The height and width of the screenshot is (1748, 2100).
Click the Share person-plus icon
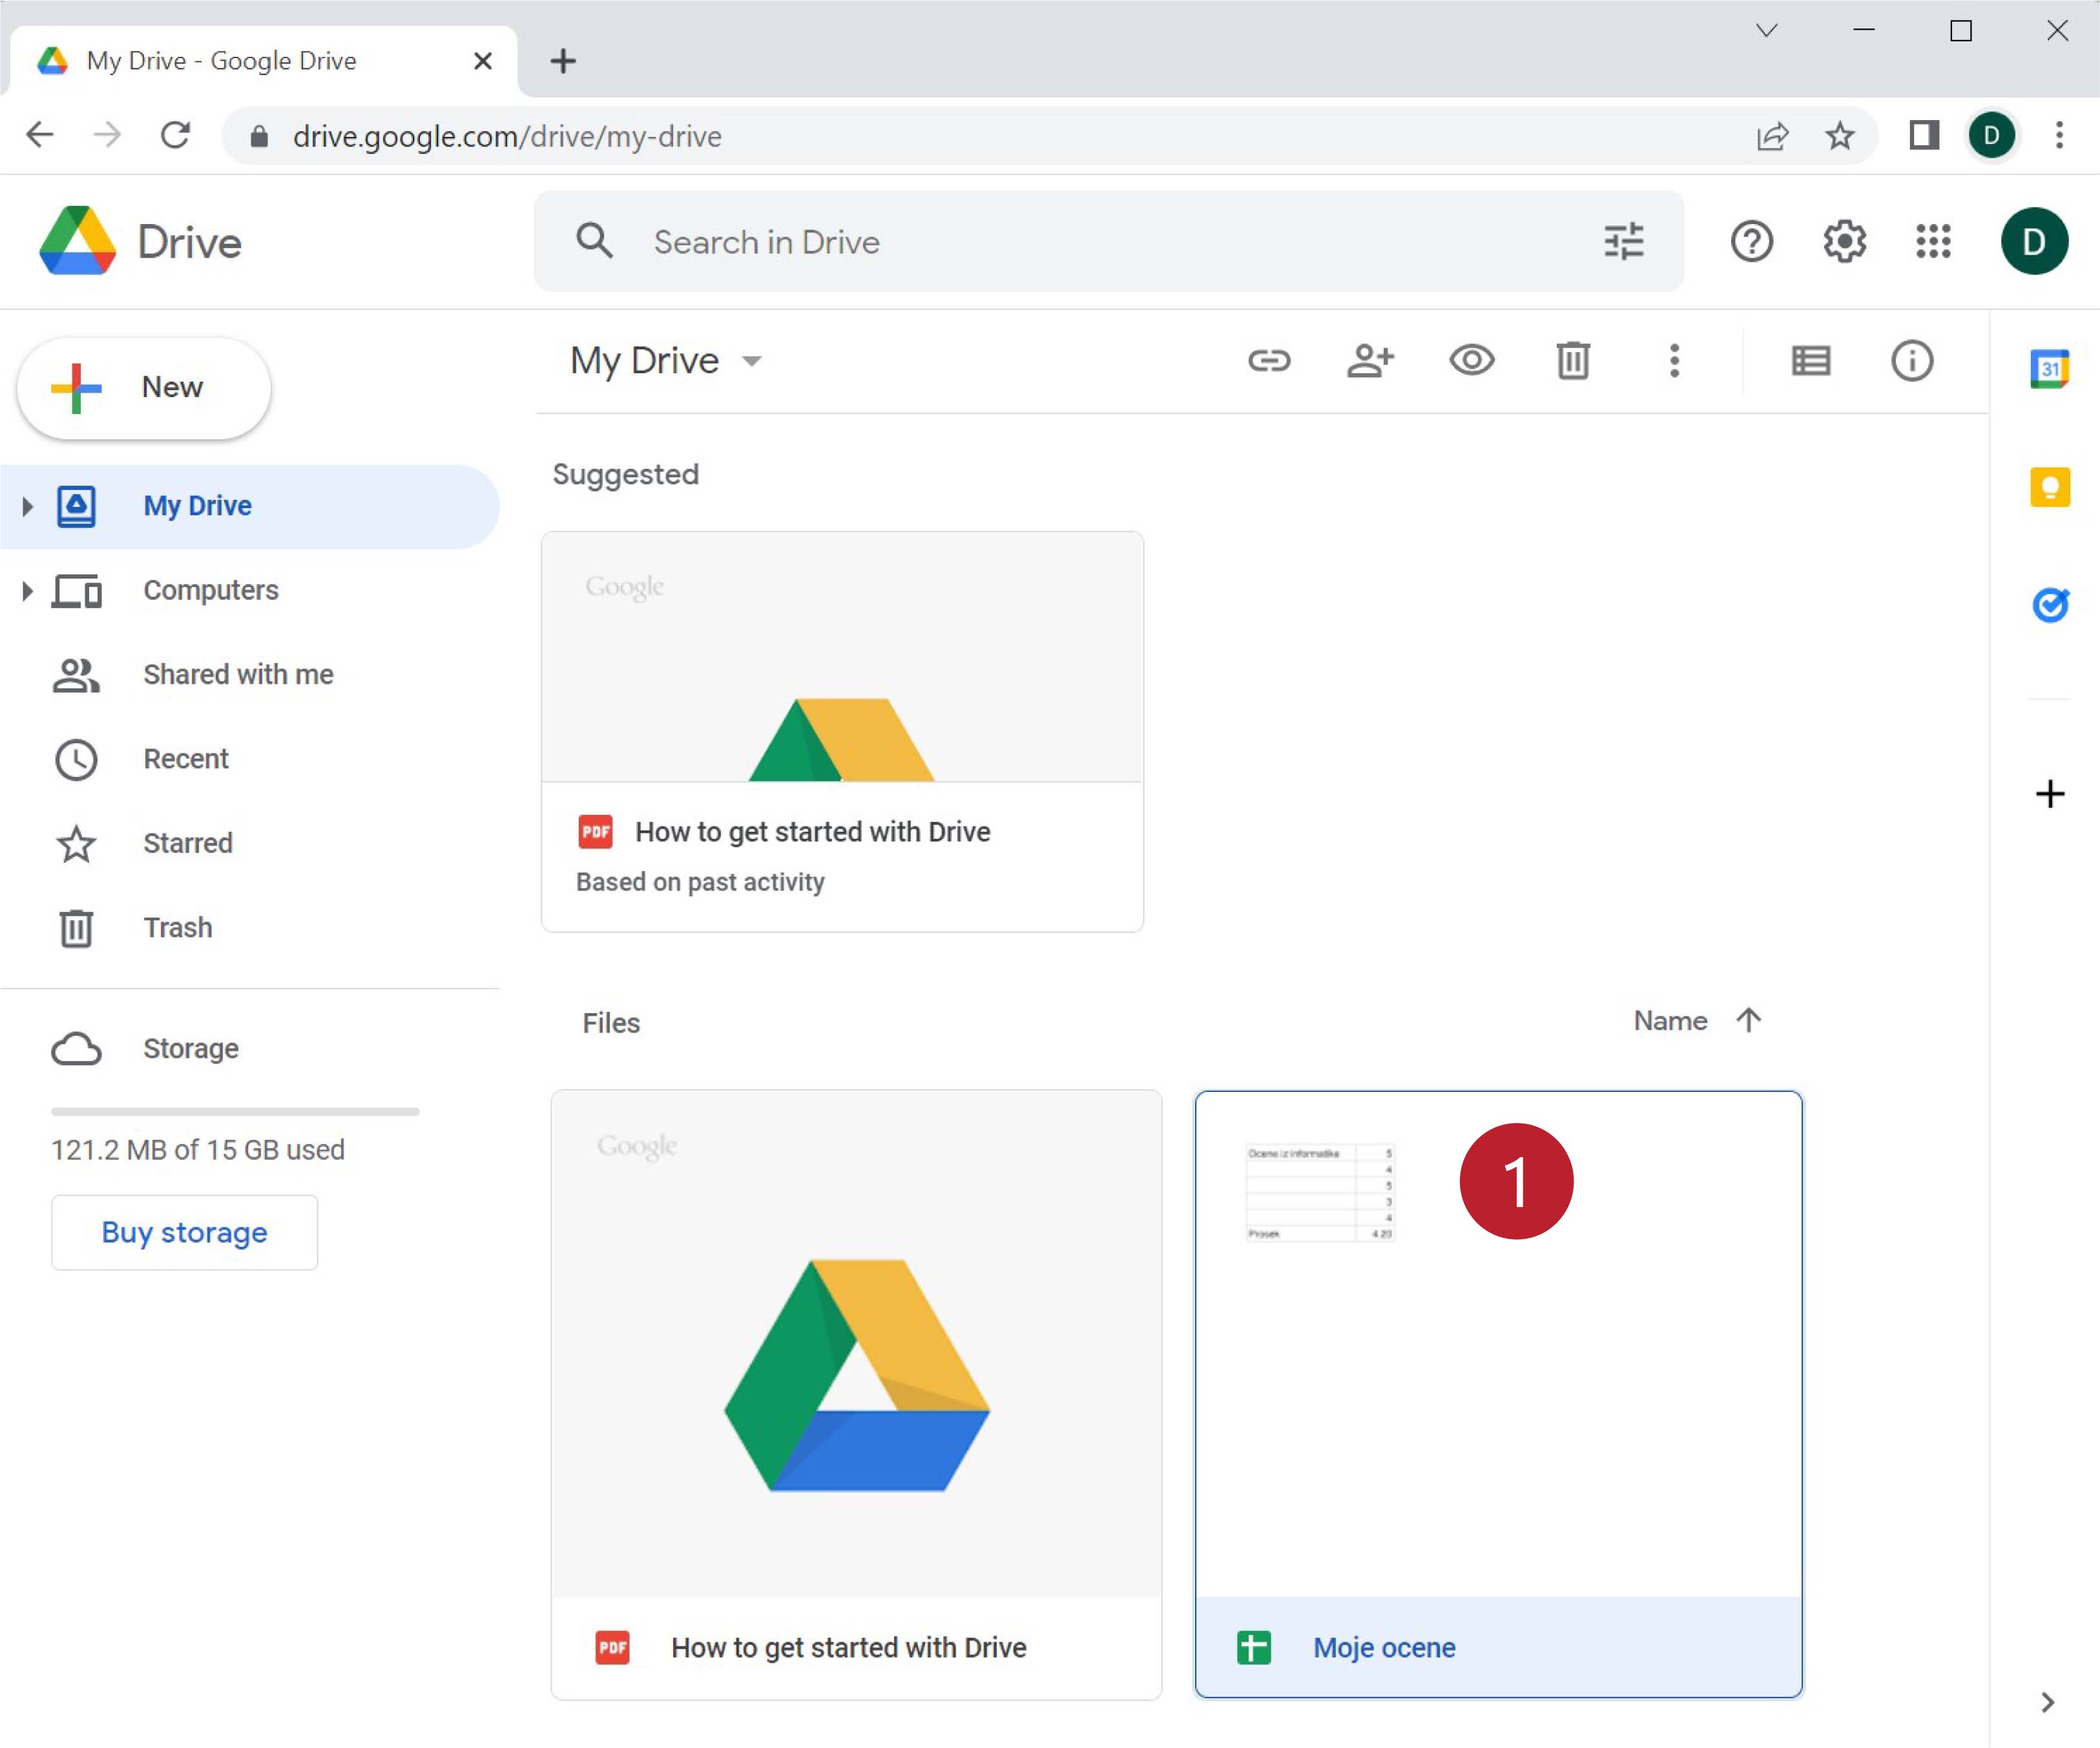1370,361
